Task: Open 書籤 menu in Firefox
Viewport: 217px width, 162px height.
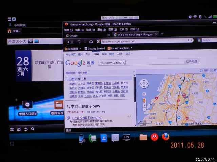Action: click(x=113, y=29)
